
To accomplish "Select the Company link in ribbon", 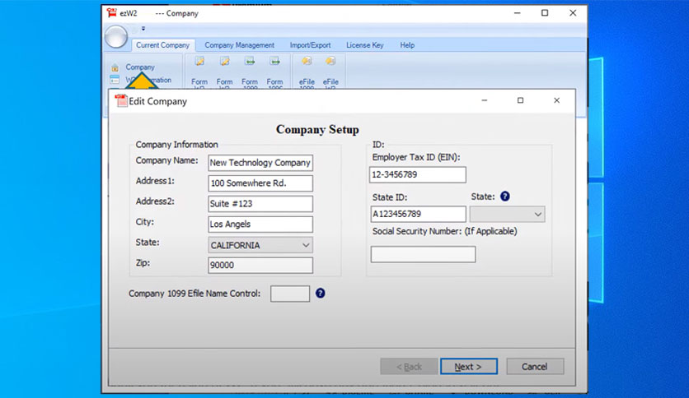I will (x=140, y=67).
